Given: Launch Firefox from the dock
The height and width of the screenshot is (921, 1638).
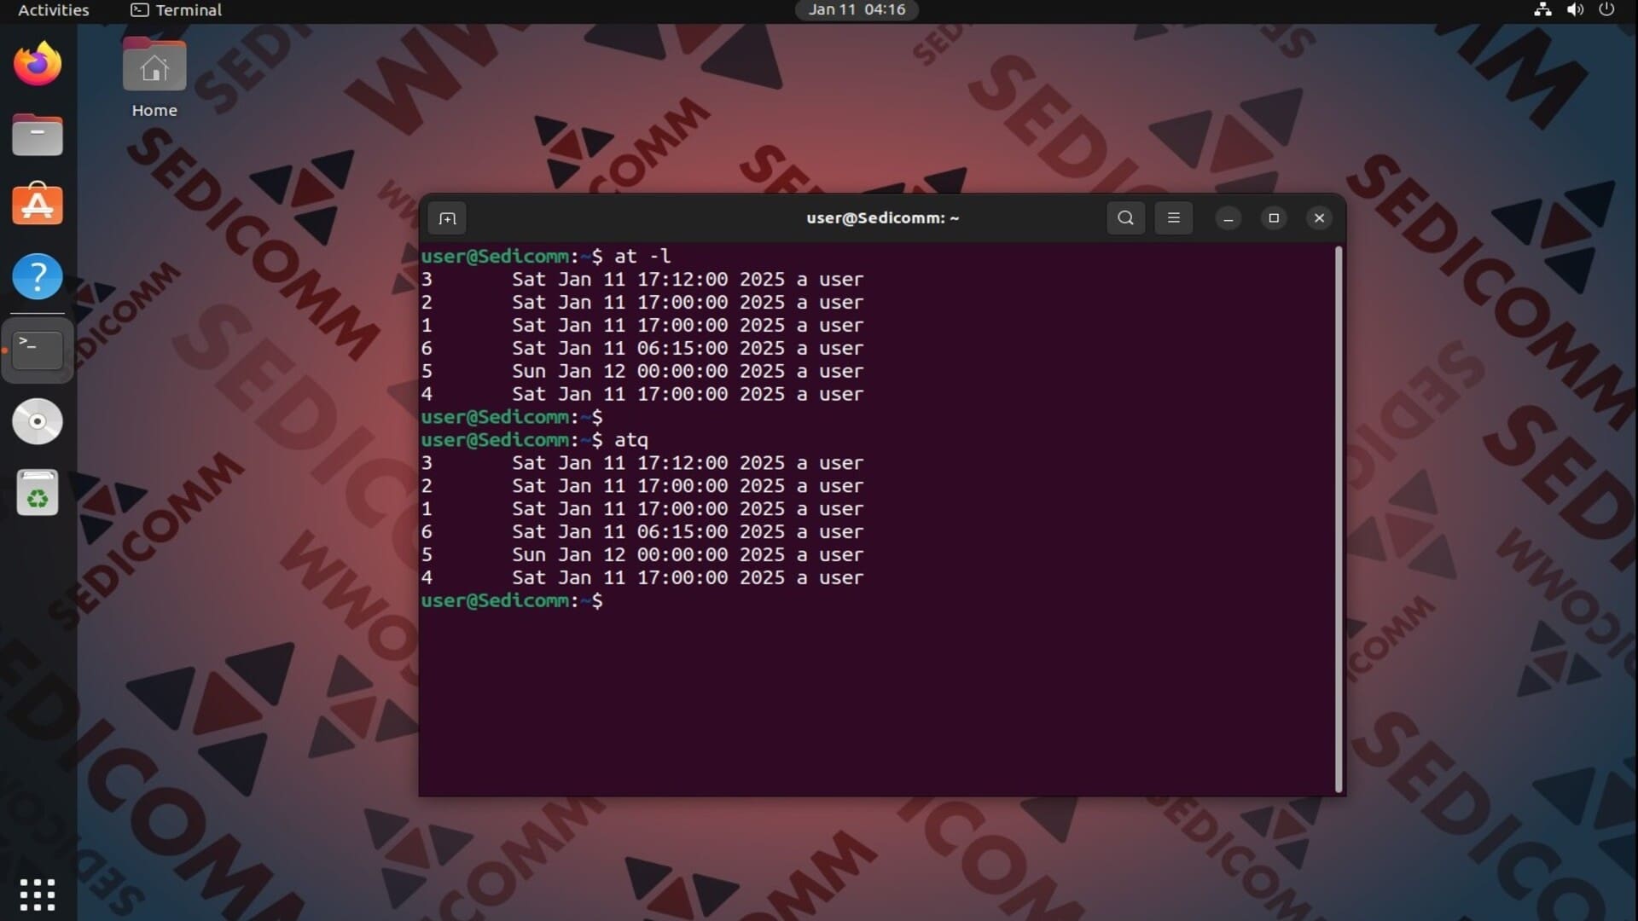Looking at the screenshot, I should 38,64.
